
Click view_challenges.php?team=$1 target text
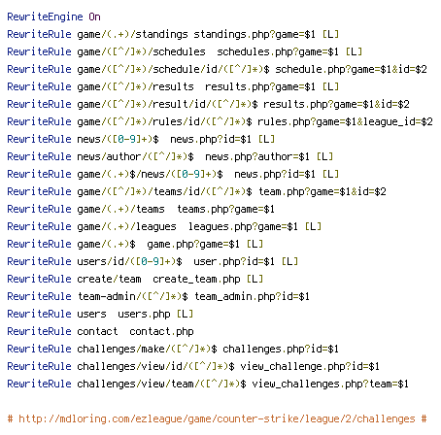pos(330,384)
